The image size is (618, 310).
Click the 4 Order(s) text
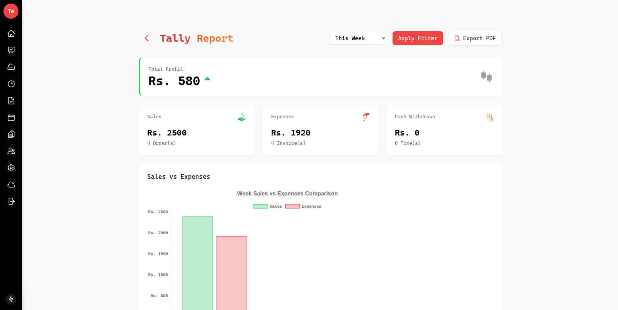click(162, 143)
